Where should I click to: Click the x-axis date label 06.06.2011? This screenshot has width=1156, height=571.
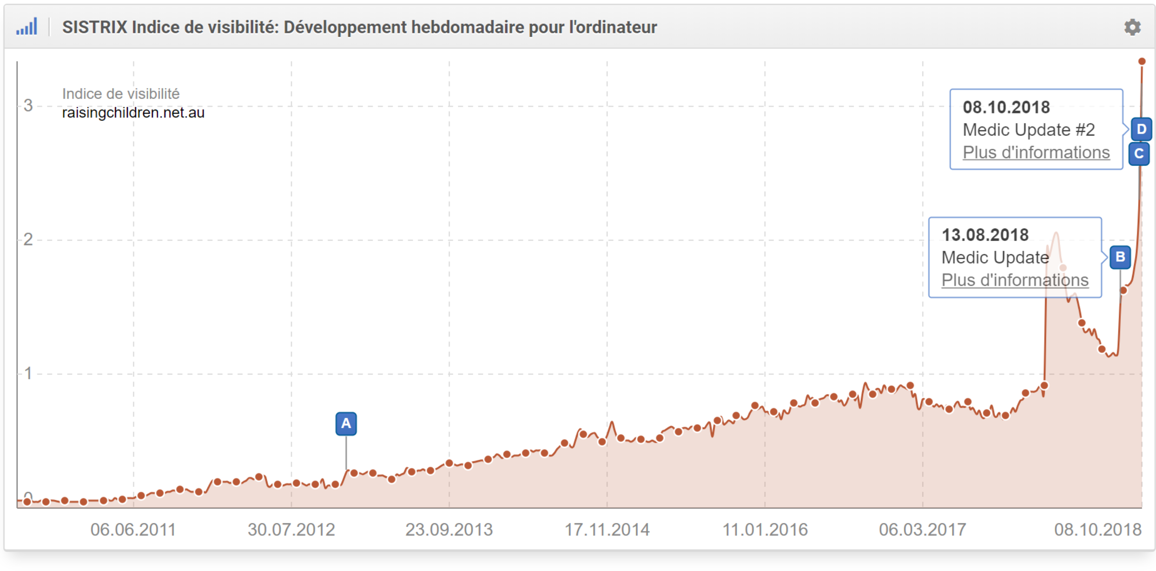click(x=133, y=530)
